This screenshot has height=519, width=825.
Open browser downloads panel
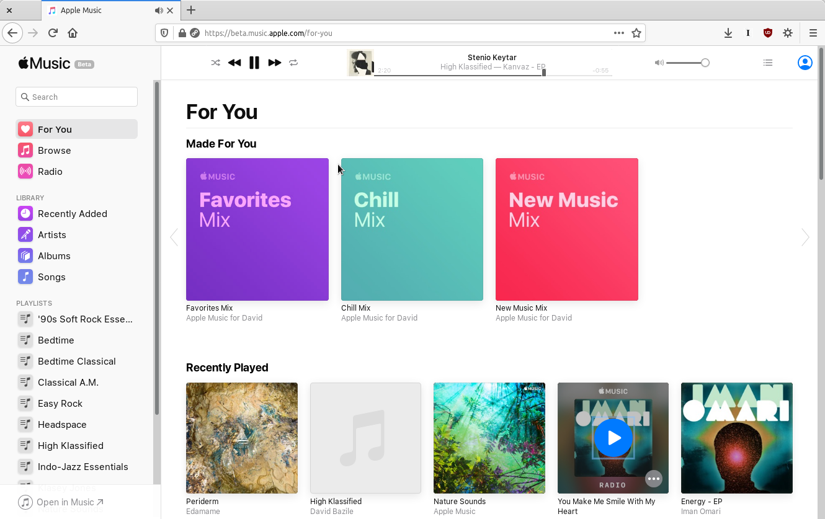[728, 33]
